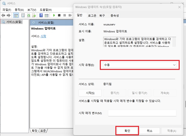Click the description box scrollbar
Viewport: 186px width, 136px height.
(174, 42)
